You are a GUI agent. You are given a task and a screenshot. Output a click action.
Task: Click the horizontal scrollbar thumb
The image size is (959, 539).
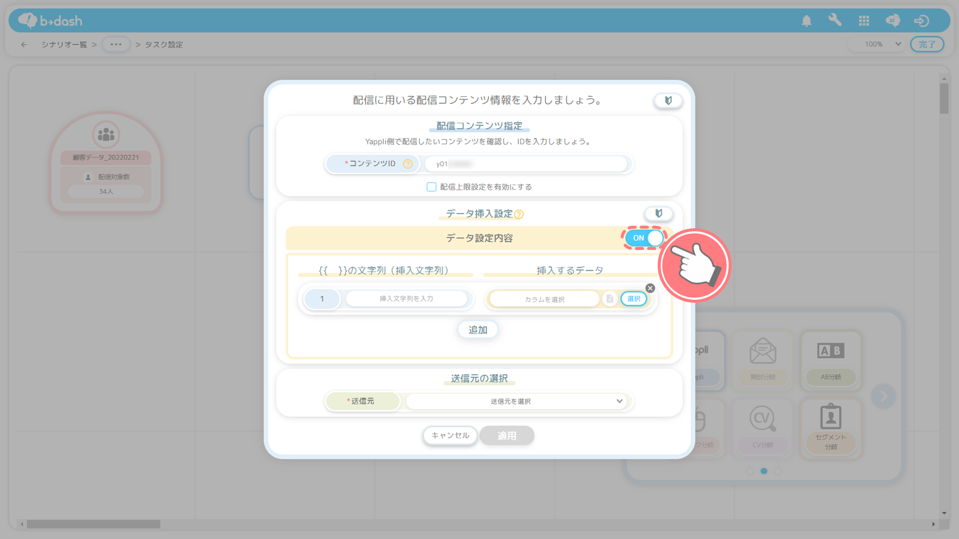[93, 524]
